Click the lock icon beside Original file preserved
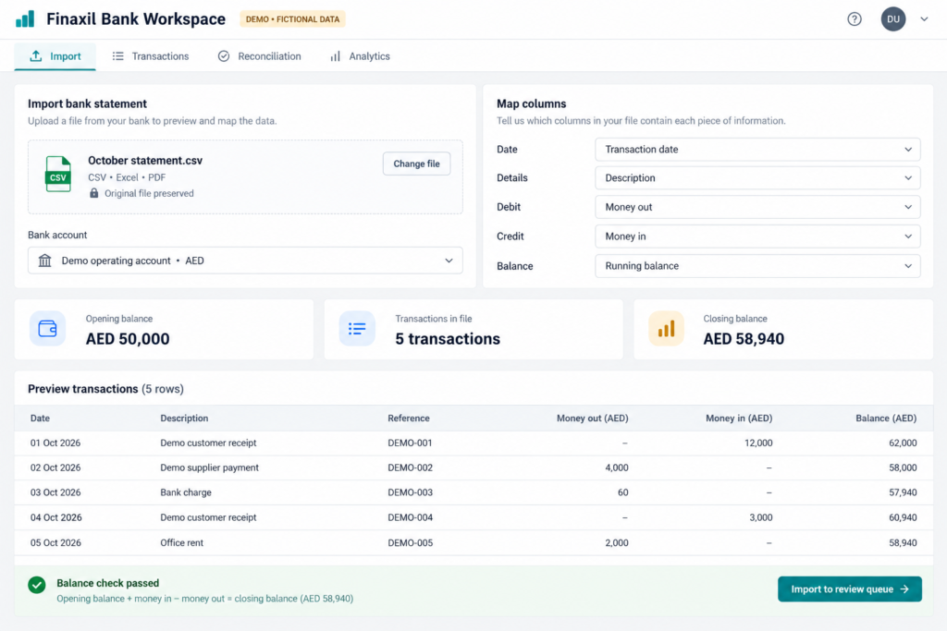This screenshot has height=631, width=947. point(93,193)
